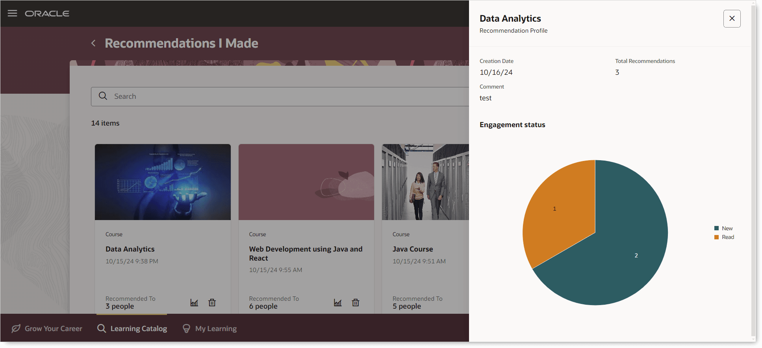The width and height of the screenshot is (762, 348).
Task: Click the 14 items count text
Action: (105, 123)
